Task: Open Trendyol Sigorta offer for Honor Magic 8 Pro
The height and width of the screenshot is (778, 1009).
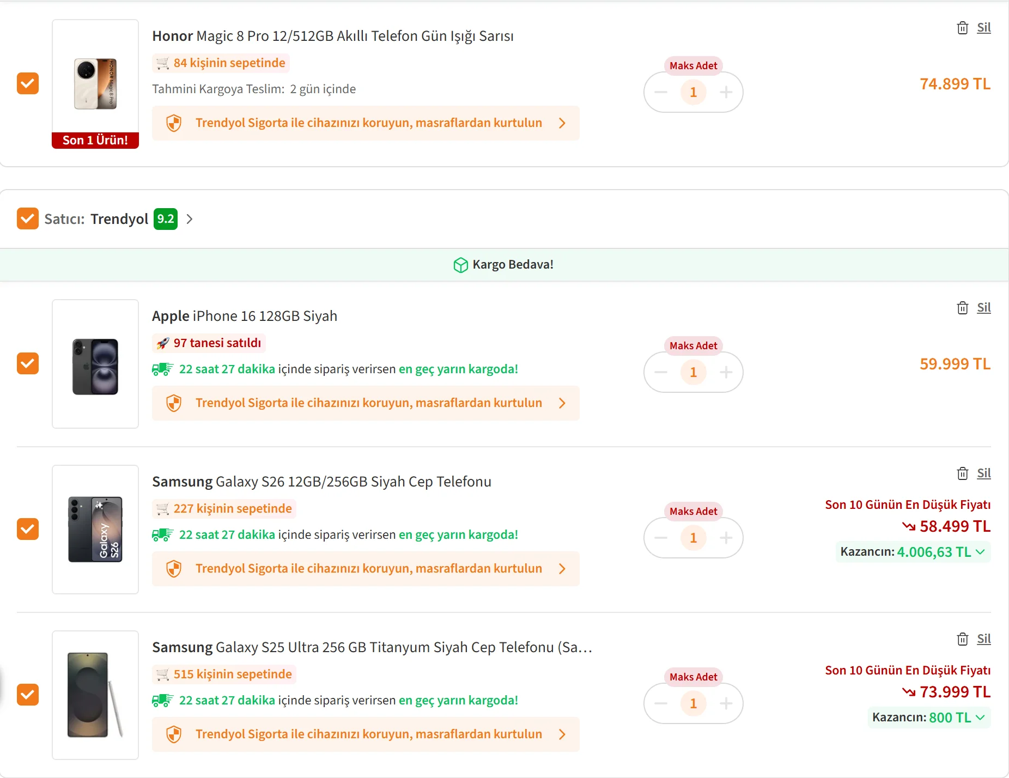Action: pyautogui.click(x=366, y=123)
